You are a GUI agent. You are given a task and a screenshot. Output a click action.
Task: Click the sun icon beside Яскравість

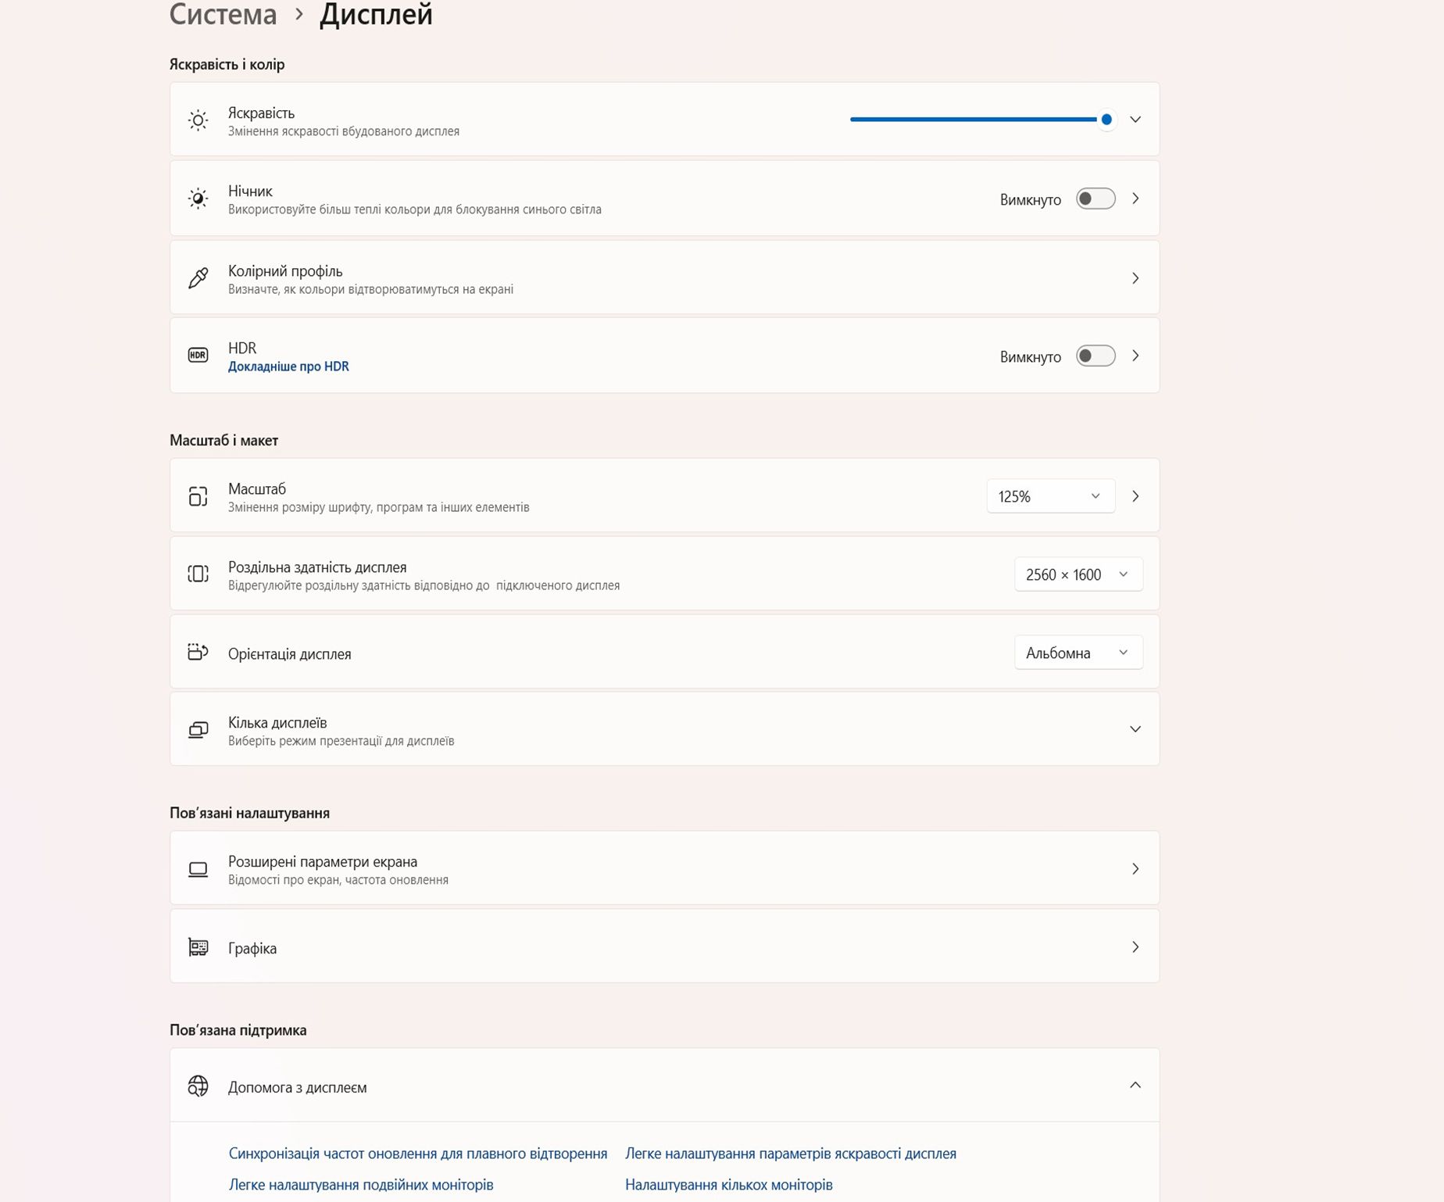click(x=198, y=120)
